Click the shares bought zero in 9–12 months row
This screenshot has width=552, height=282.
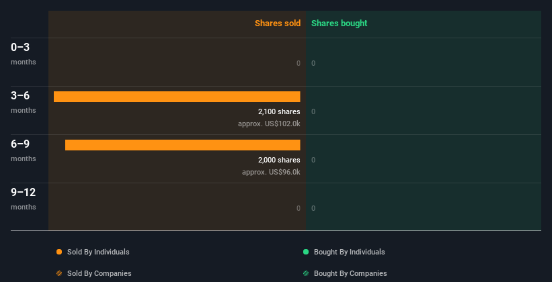pos(313,208)
